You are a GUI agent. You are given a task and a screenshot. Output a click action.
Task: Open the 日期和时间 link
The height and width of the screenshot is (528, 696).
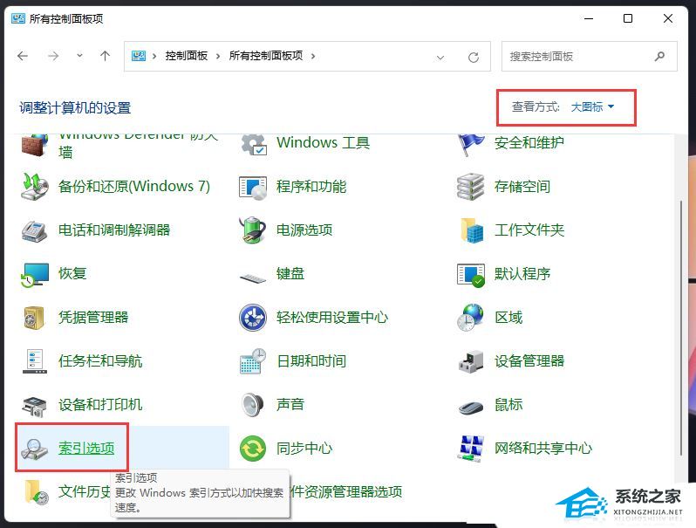(x=311, y=361)
